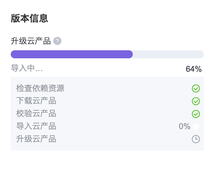The height and width of the screenshot is (183, 216).
Task: Click the purple filled part of the progress bar
Action: 71,54
